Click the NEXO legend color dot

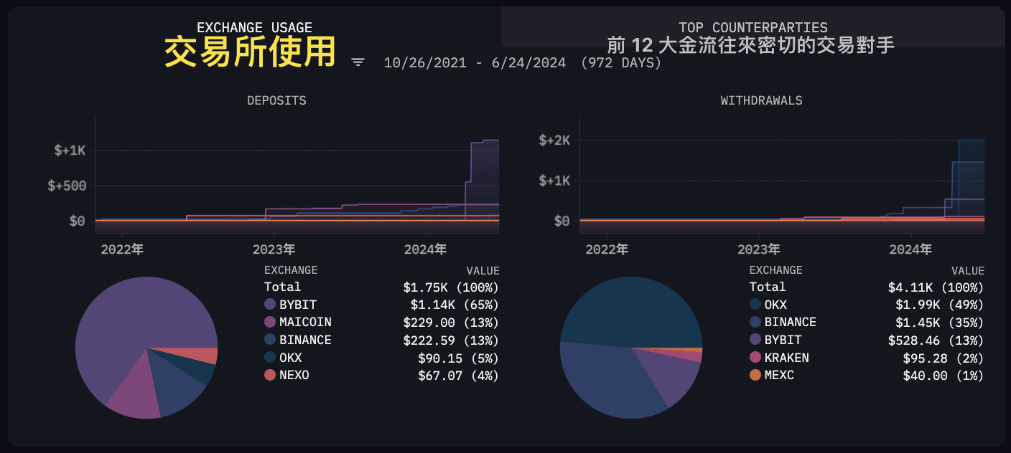[x=270, y=375]
